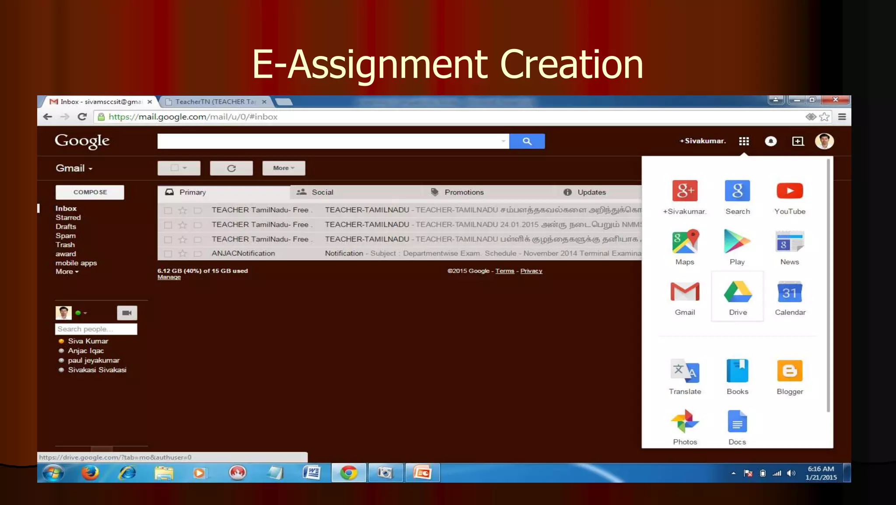896x505 pixels.
Task: Switch to the Promotions tab
Action: (489, 192)
